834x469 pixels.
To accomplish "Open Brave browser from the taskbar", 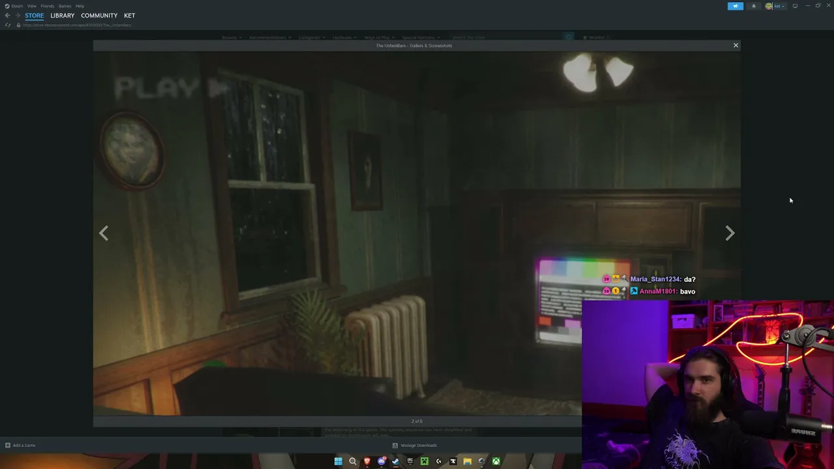I will 367,461.
